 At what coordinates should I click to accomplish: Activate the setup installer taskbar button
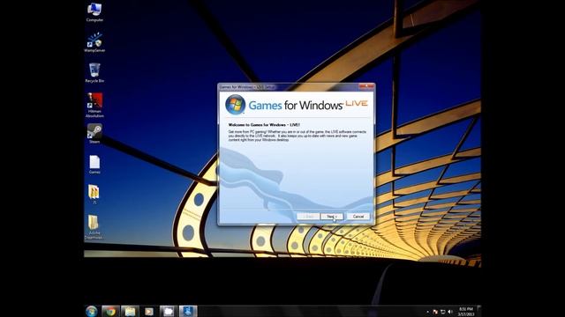[x=188, y=311]
